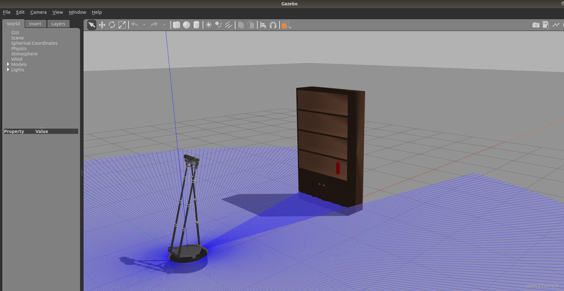The width and height of the screenshot is (564, 291).
Task: Open the plot utility icon
Action: click(556, 25)
